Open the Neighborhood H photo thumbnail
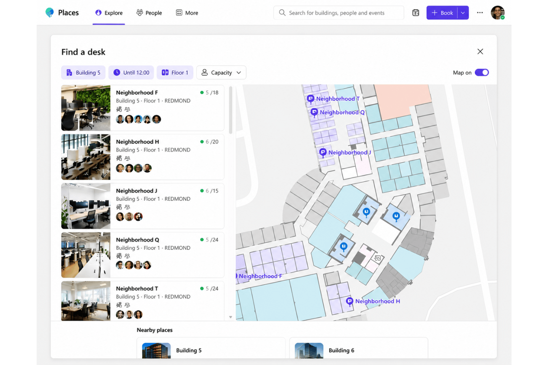 click(86, 157)
